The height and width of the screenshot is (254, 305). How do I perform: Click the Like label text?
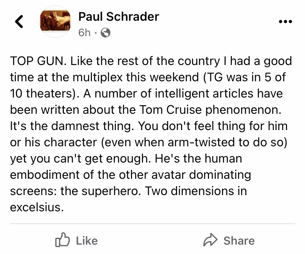[87, 241]
